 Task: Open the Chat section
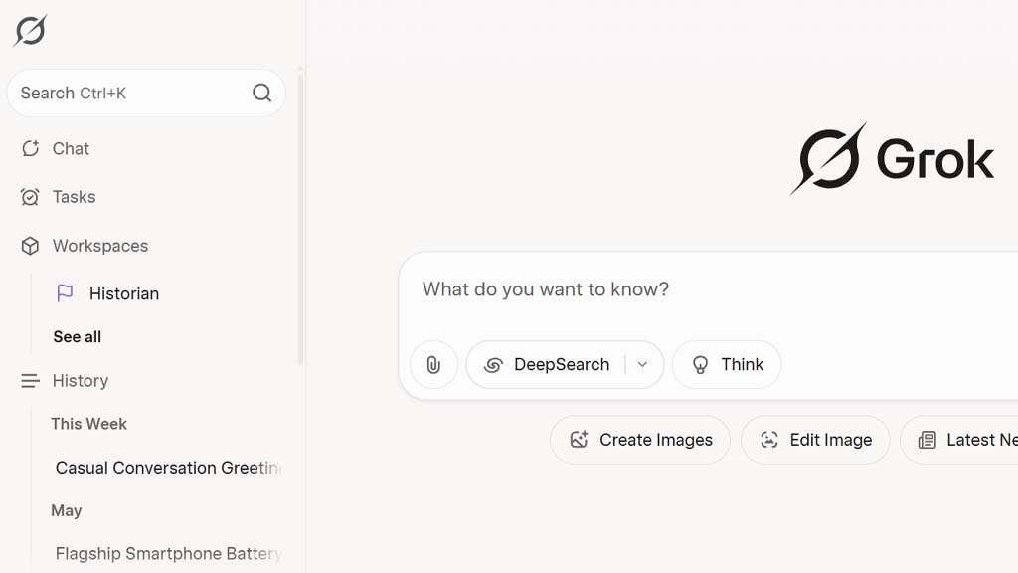[x=71, y=149]
